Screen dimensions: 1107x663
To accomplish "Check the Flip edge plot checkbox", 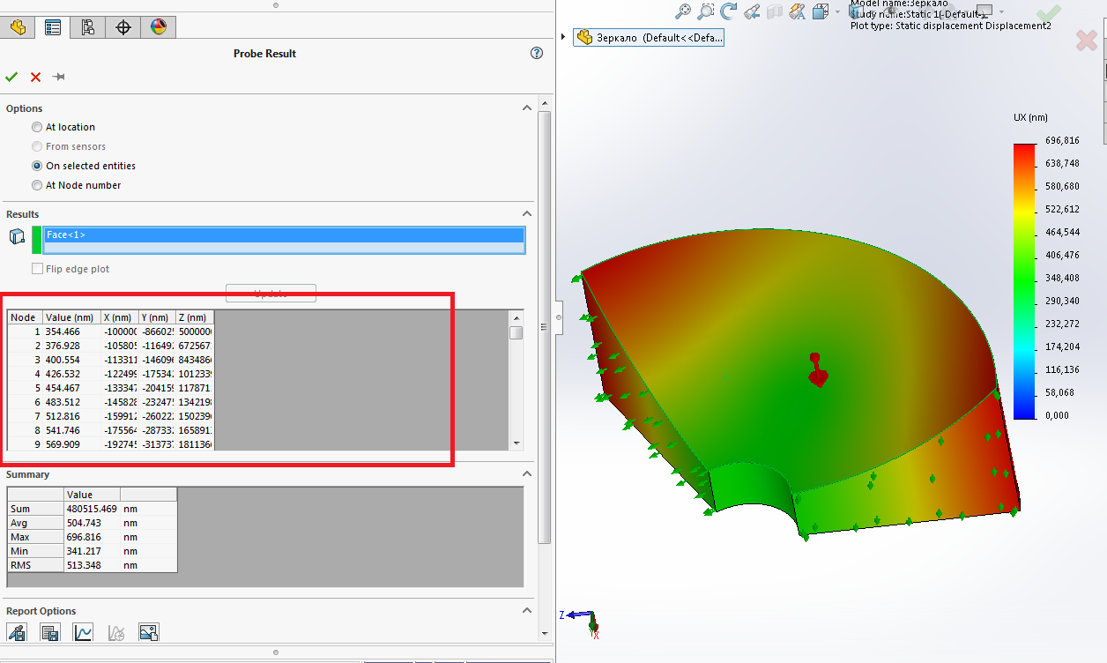I will [x=37, y=268].
